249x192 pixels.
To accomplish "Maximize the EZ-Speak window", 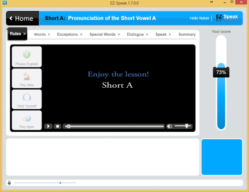I will [x=232, y=2].
